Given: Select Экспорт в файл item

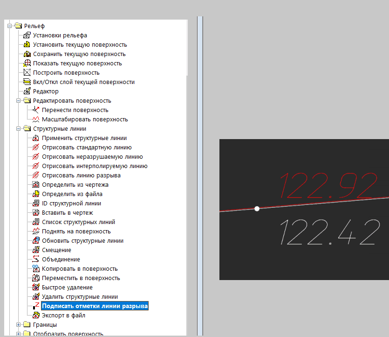Looking at the screenshot, I should coord(63,316).
